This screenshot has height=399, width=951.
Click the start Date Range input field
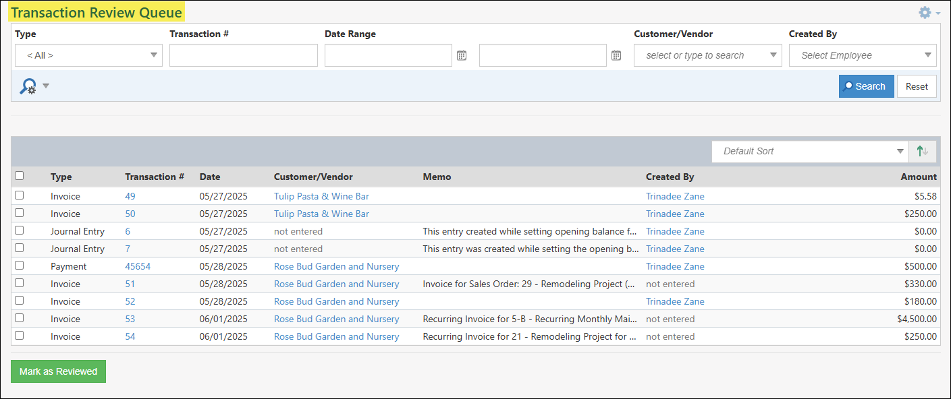point(388,55)
